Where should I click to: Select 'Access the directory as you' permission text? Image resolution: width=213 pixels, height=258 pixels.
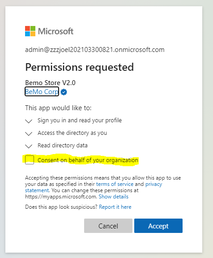point(72,133)
